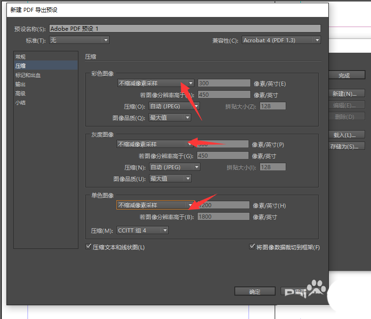Switch to the 标记和出血 category
The height and width of the screenshot is (319, 371).
click(x=46, y=75)
